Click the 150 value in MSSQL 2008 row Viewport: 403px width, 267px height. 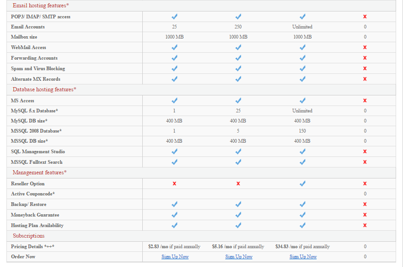[302, 131]
